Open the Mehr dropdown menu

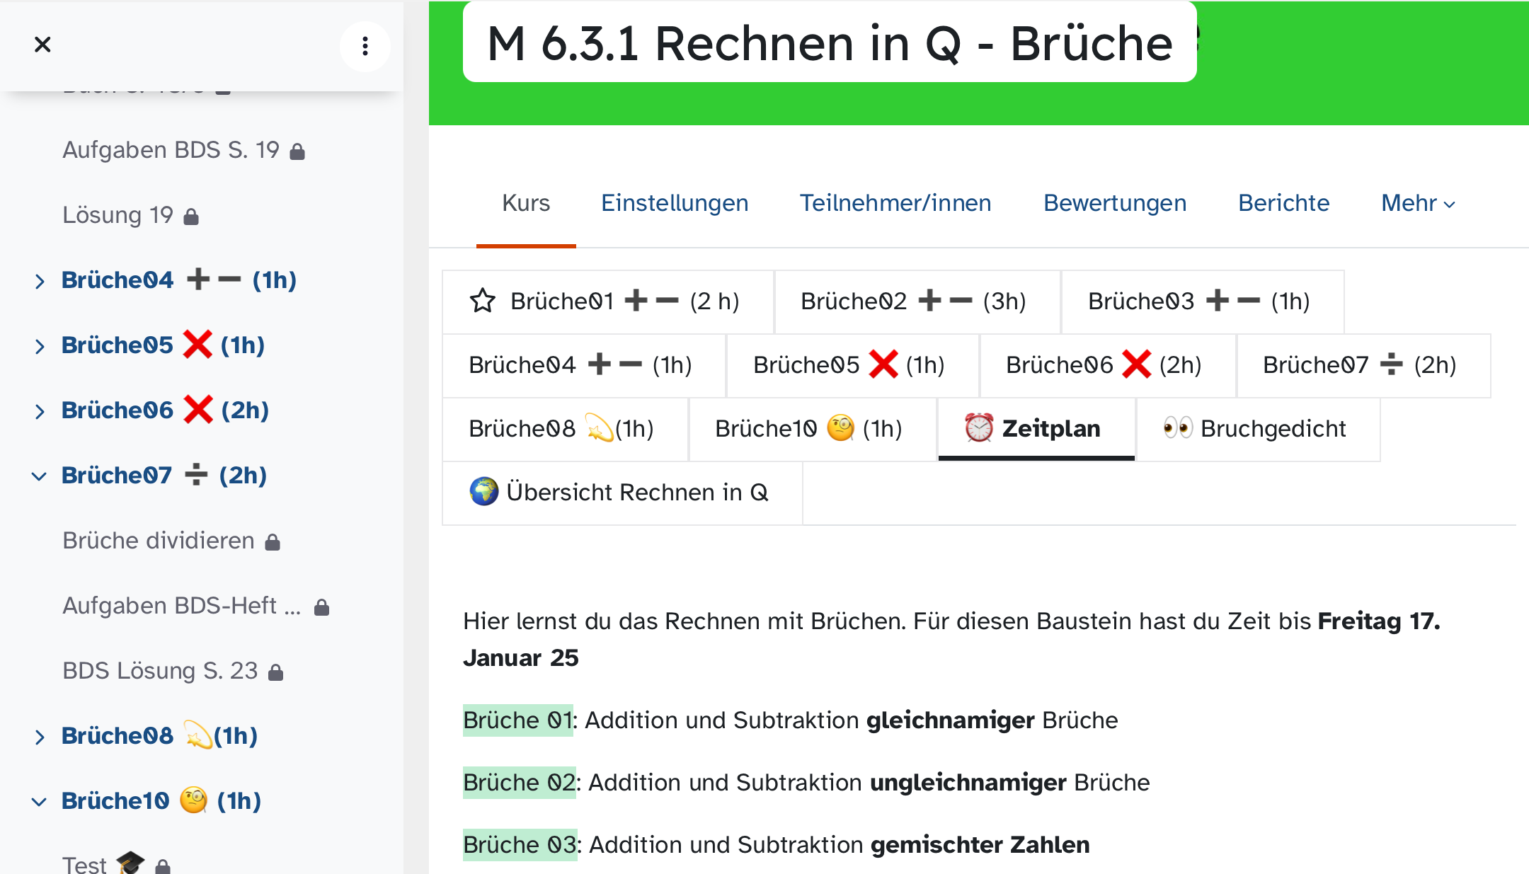[x=1418, y=203]
